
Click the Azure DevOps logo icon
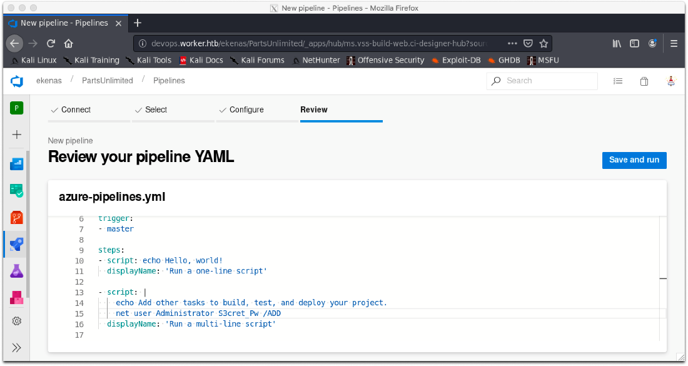17,81
